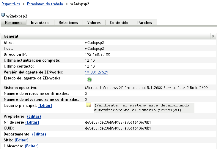The width and height of the screenshot is (217, 150).
Task: Click the primary user pending list icon
Action: pos(89,105)
